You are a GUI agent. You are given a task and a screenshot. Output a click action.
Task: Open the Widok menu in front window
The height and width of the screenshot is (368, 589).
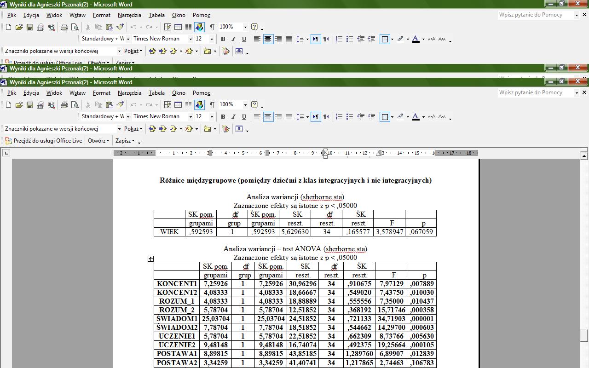click(54, 93)
